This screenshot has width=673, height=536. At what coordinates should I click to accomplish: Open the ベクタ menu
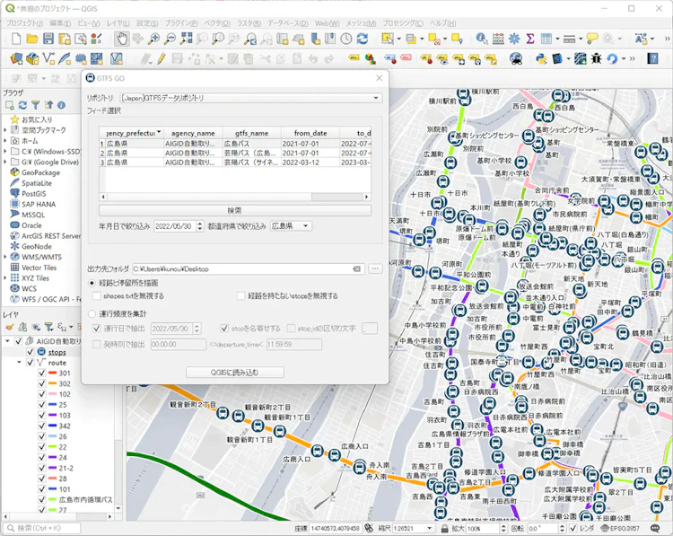point(217,23)
